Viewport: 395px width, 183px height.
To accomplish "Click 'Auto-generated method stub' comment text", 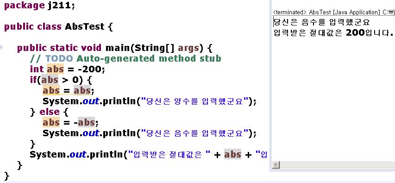I will tap(149, 58).
